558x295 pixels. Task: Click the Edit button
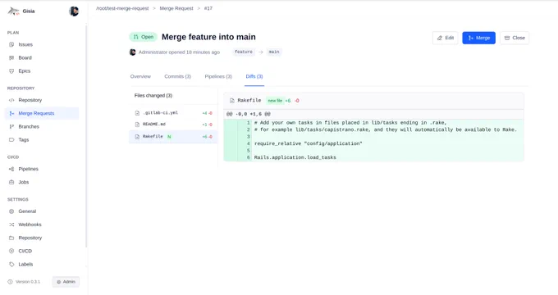click(446, 38)
